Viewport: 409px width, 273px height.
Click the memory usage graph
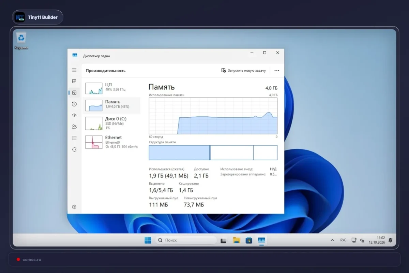point(213,116)
